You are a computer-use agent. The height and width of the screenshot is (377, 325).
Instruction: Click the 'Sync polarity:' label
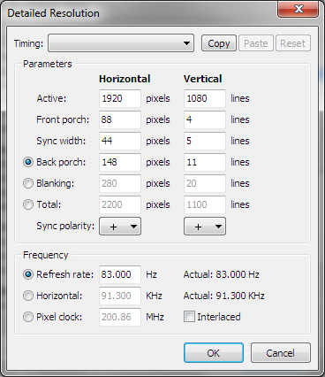65,226
